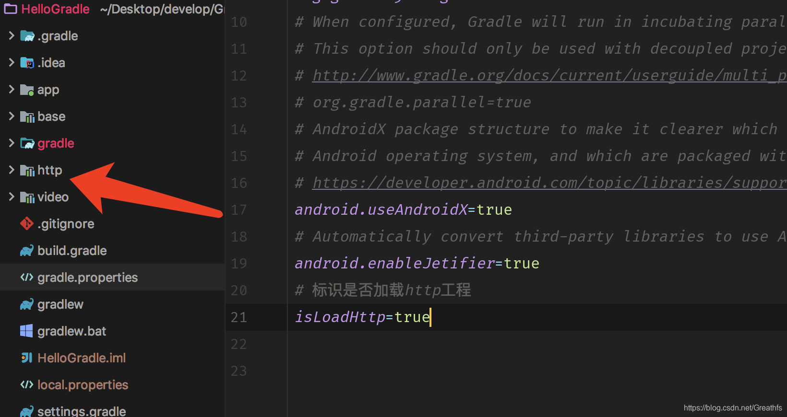
Task: Expand the .idea folder chevron
Action: click(x=12, y=62)
